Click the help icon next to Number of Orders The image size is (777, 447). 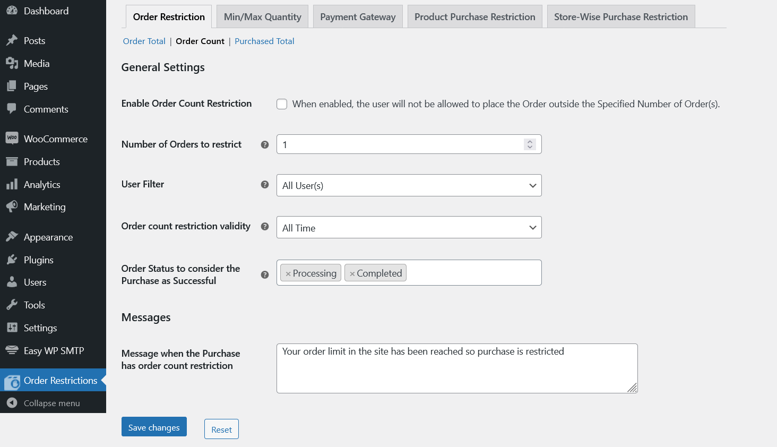pos(264,144)
